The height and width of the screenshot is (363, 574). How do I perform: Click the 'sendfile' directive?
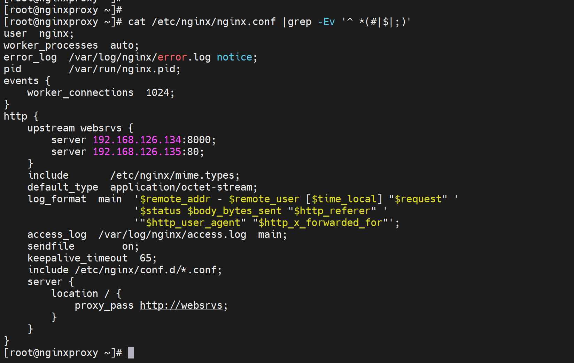click(51, 246)
